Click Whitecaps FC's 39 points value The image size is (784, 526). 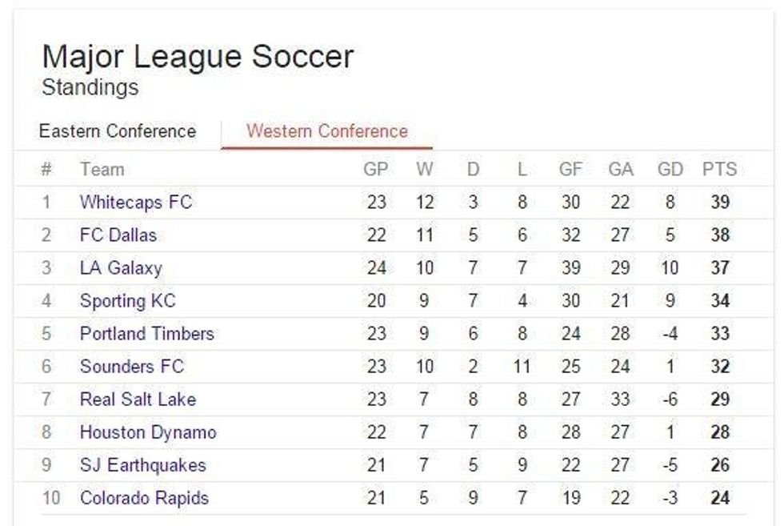click(x=720, y=203)
